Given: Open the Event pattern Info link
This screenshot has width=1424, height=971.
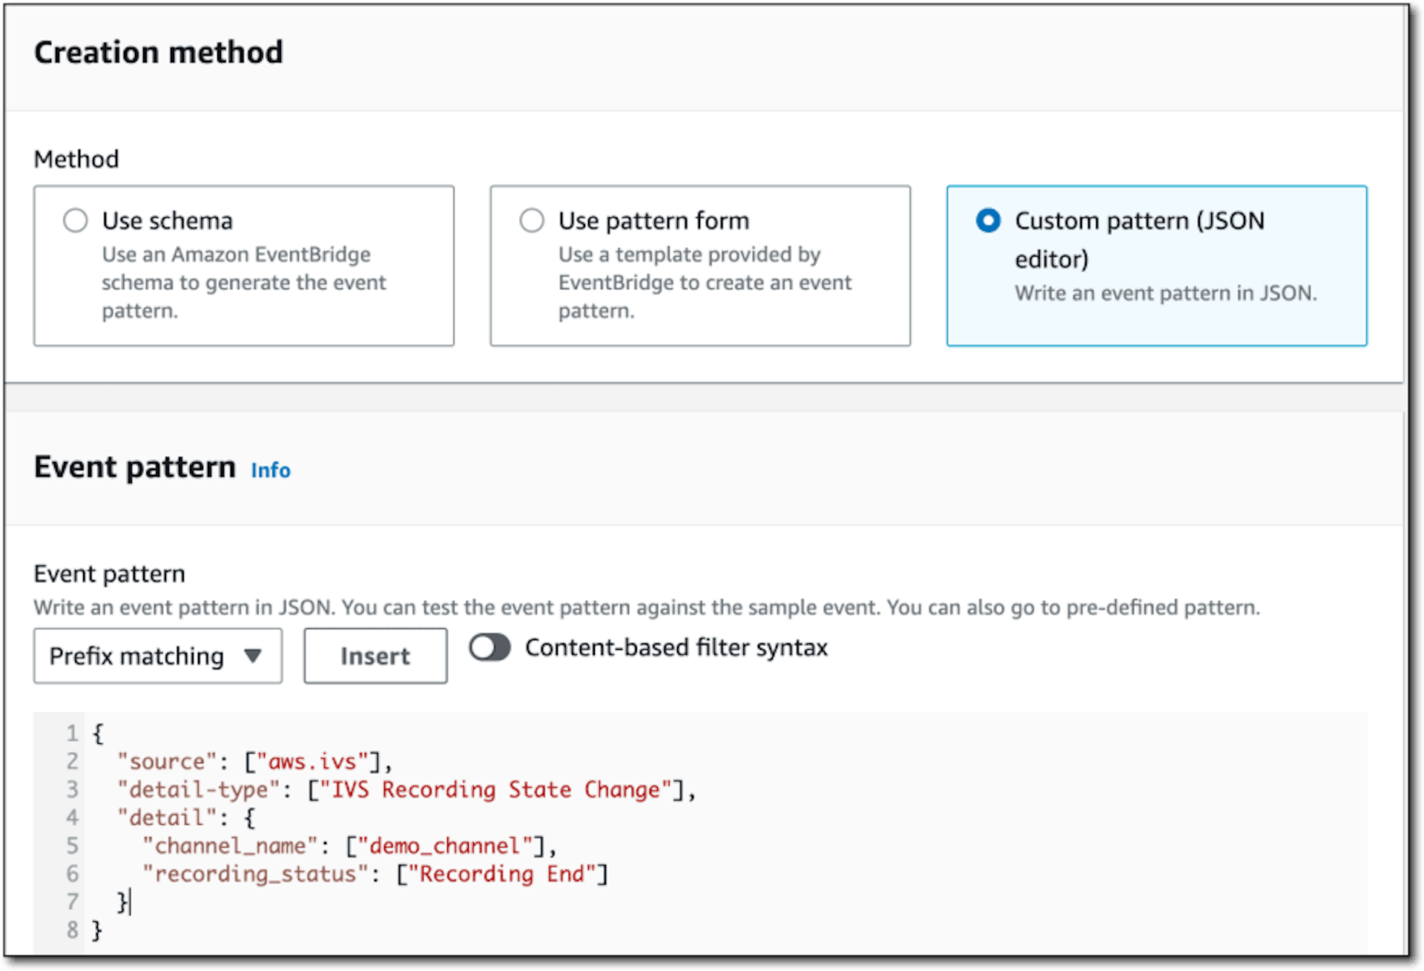Looking at the screenshot, I should (271, 470).
